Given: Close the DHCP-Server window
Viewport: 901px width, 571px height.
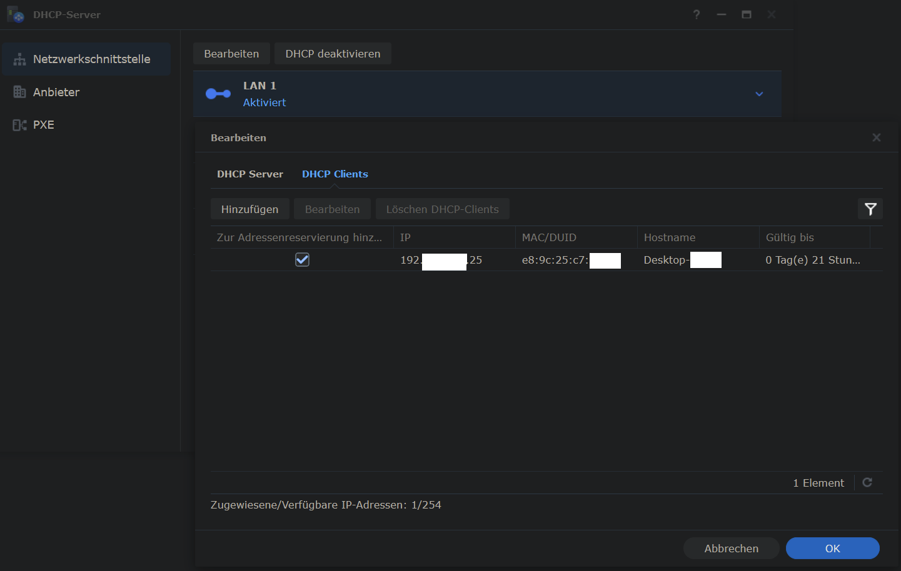Looking at the screenshot, I should (772, 14).
